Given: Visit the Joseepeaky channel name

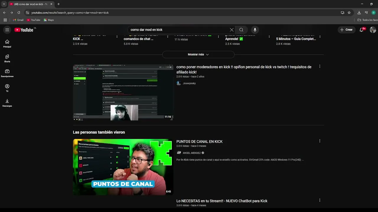Looking at the screenshot, I should 189,83.
